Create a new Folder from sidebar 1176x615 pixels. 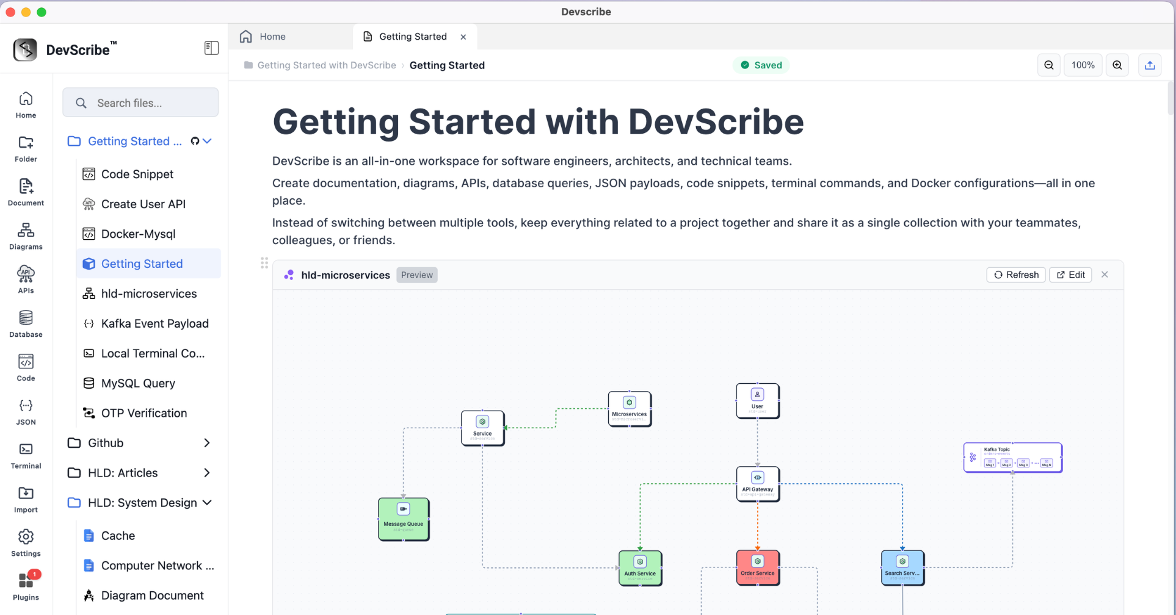26,149
